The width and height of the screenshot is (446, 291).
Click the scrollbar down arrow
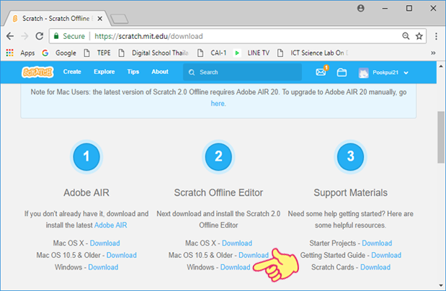[x=440, y=285]
